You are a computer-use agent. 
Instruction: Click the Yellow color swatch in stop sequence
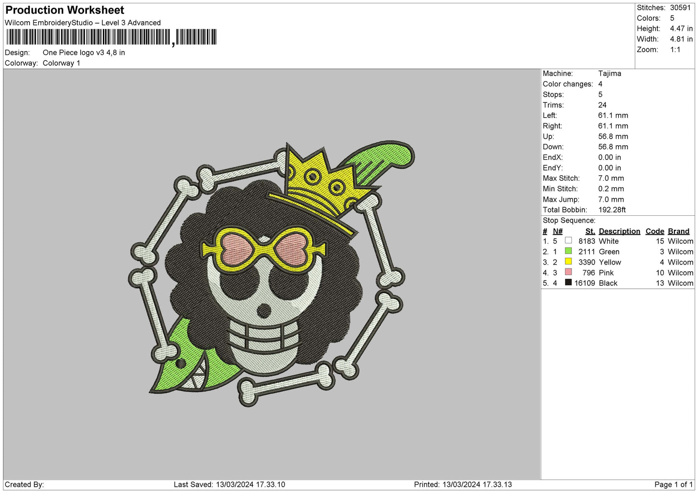pyautogui.click(x=568, y=262)
